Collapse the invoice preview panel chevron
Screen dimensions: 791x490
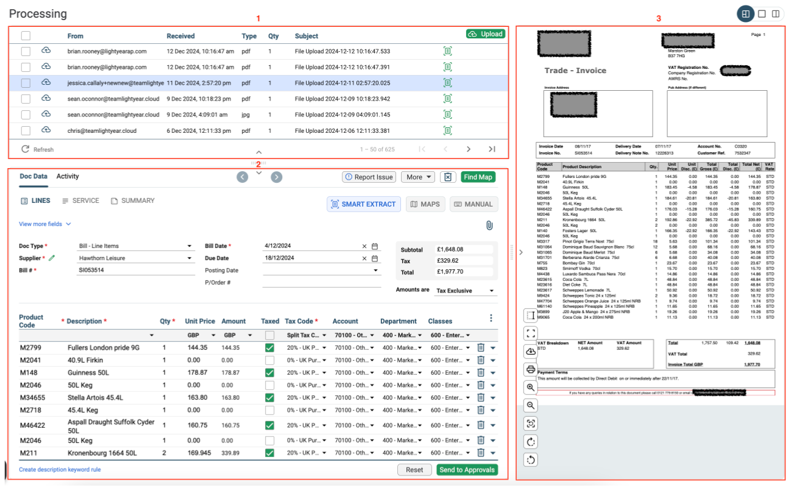[520, 252]
